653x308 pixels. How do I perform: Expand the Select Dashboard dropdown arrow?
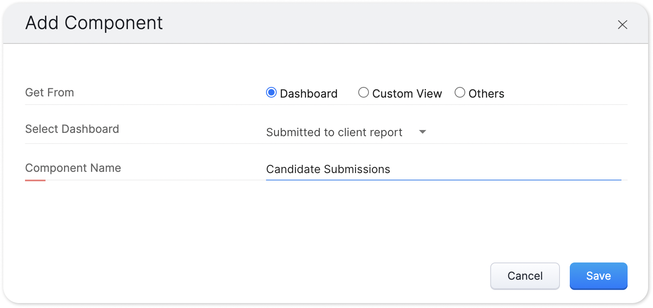coord(423,132)
